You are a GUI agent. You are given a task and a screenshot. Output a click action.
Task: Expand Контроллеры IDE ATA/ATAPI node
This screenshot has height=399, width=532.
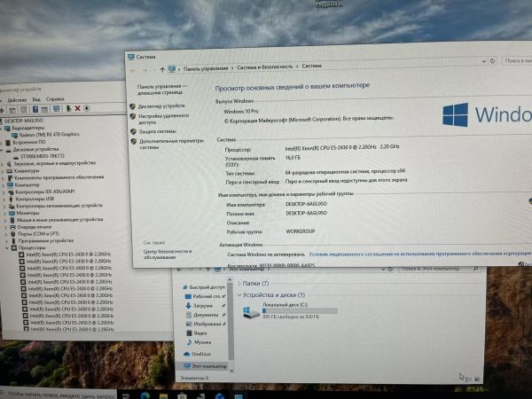click(4, 192)
